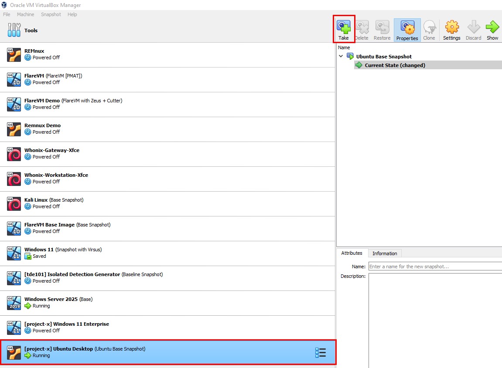Click the Discard toolbar icon

click(x=473, y=27)
